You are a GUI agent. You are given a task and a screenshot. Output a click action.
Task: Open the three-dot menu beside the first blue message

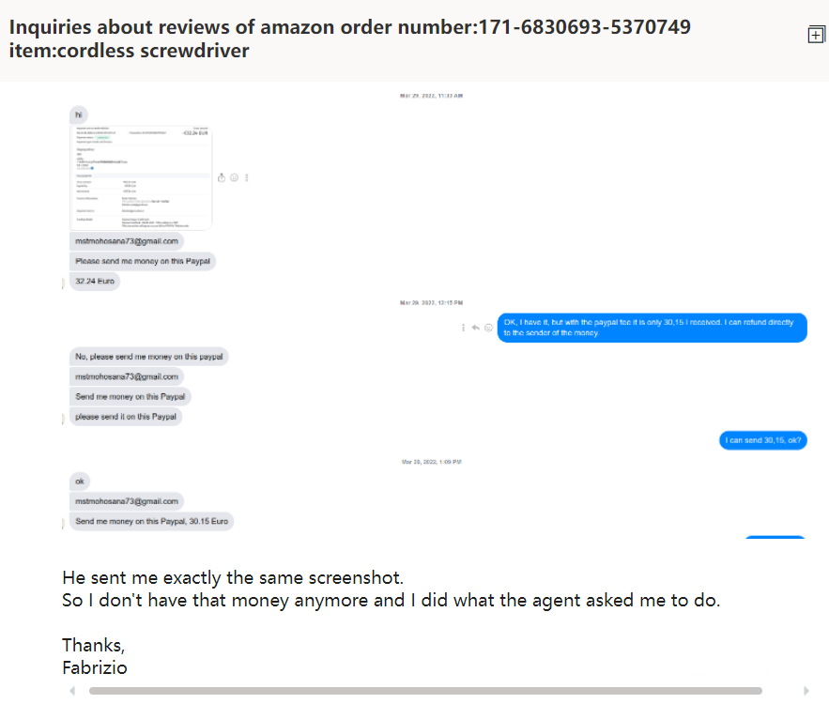tap(464, 328)
